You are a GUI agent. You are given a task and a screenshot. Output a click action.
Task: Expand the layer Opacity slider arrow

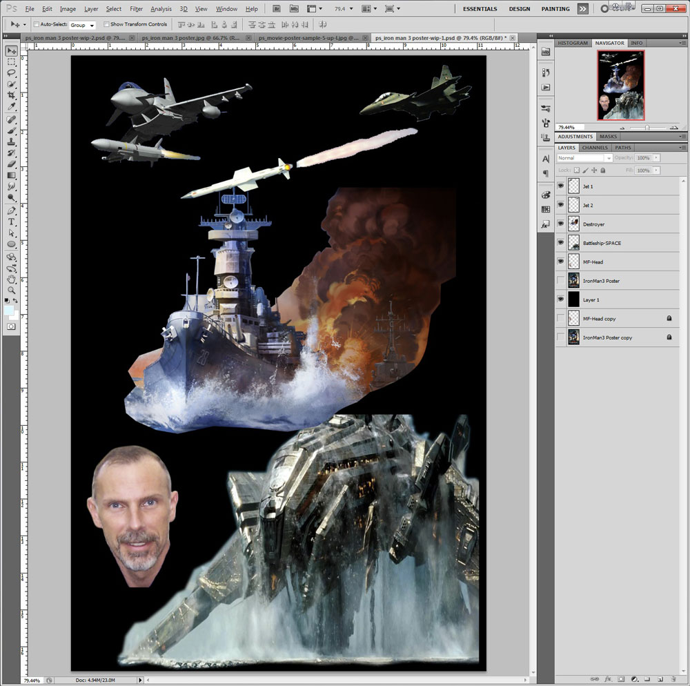coord(655,158)
